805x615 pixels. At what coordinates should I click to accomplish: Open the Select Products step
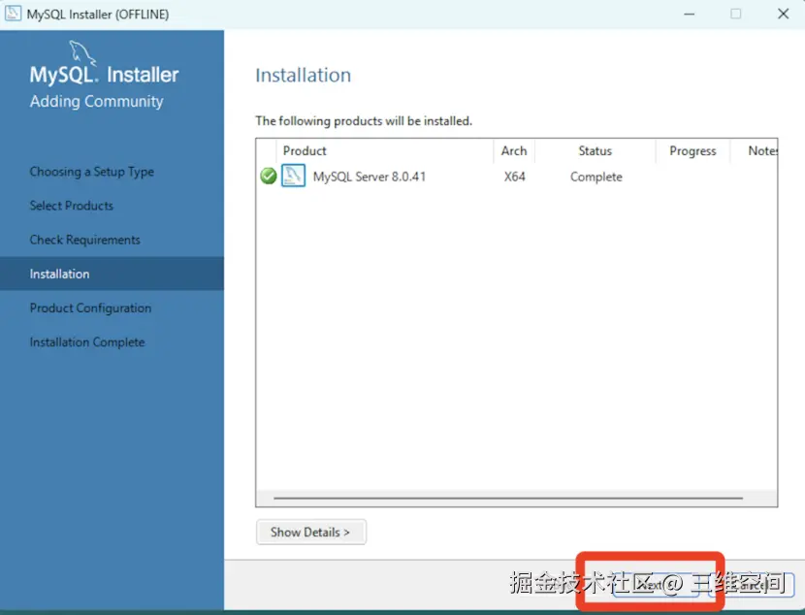(x=71, y=206)
